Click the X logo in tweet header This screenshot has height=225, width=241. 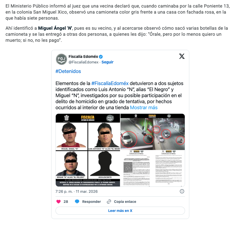(x=182, y=56)
